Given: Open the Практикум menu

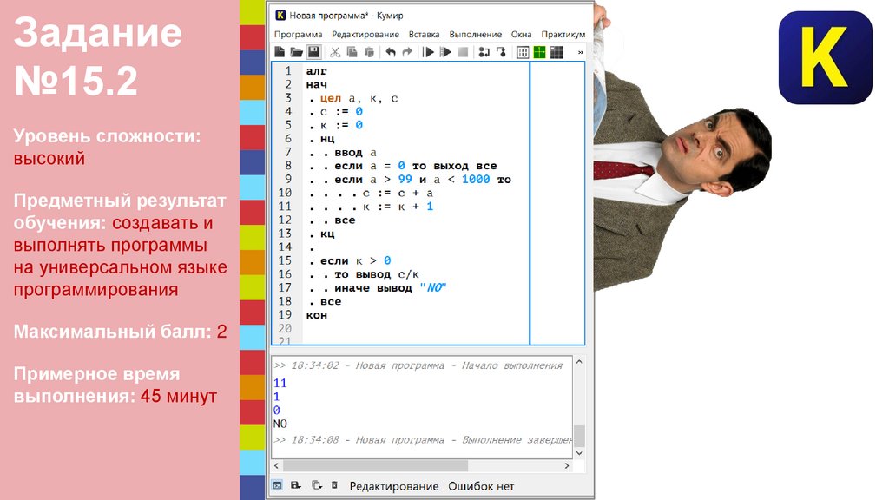Looking at the screenshot, I should (563, 34).
